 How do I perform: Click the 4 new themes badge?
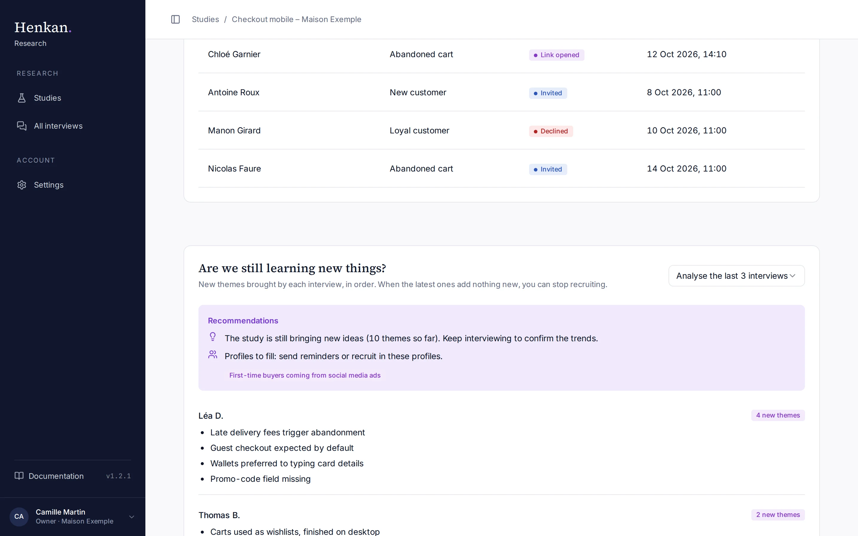(778, 415)
